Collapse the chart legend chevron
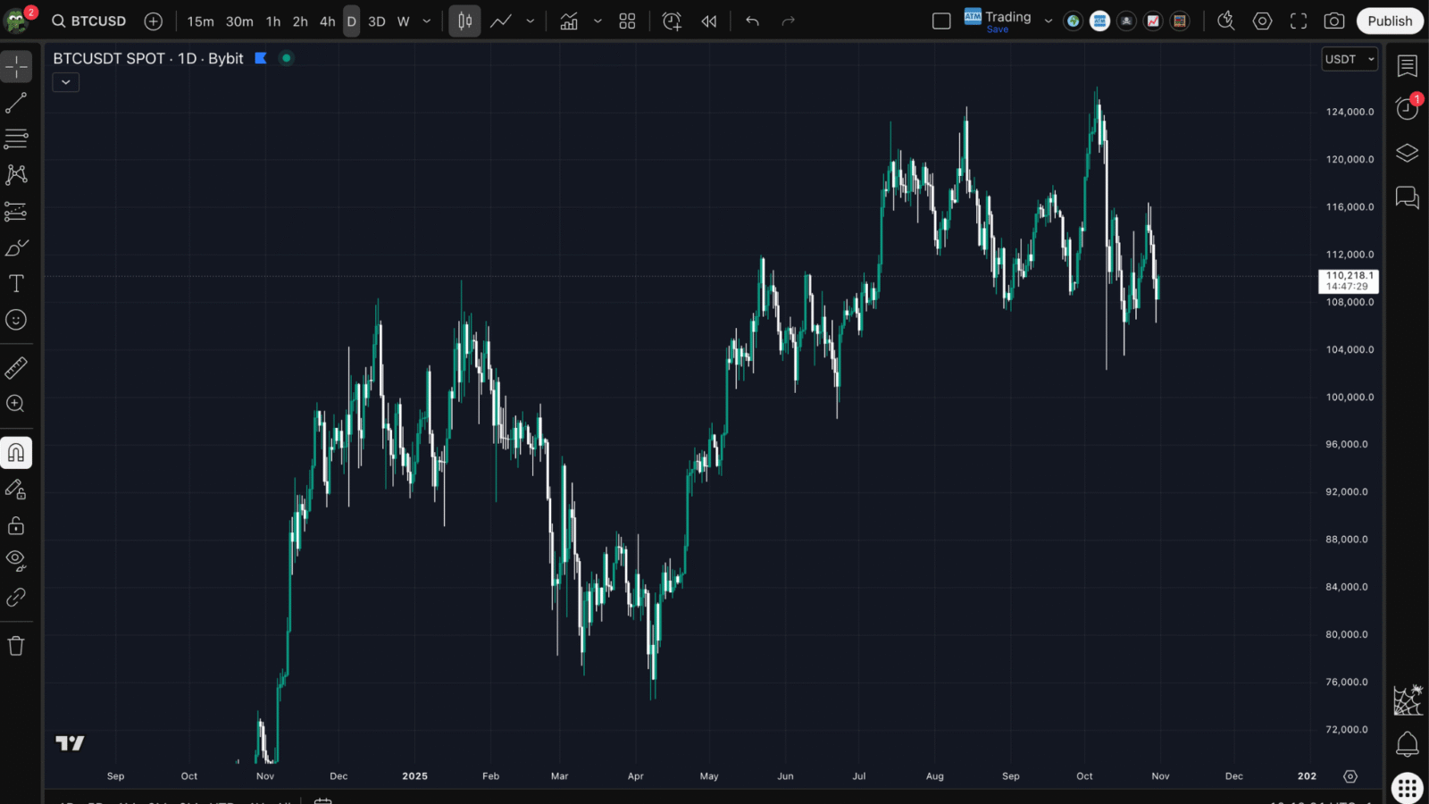The image size is (1429, 804). pos(66,82)
